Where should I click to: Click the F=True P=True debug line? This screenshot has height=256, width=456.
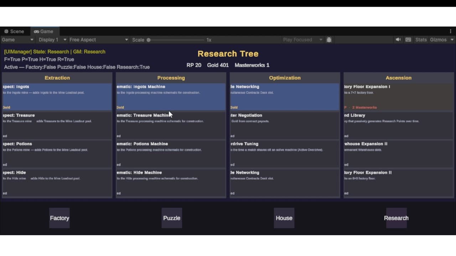pyautogui.click(x=39, y=59)
